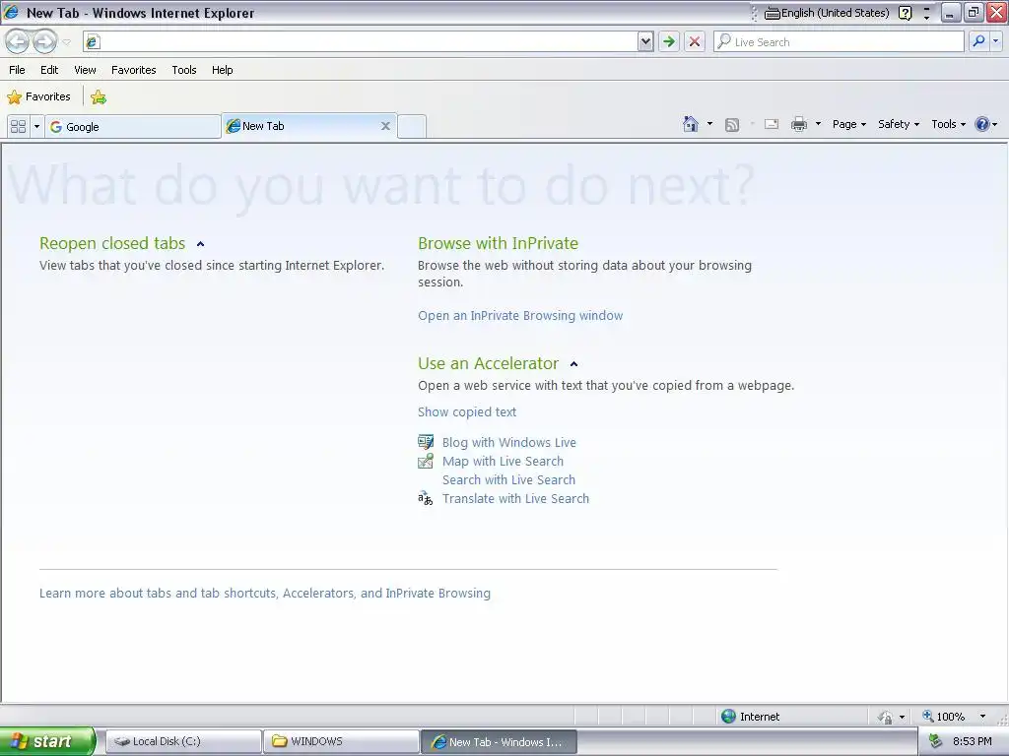Close the New Tab tab

coord(385,126)
